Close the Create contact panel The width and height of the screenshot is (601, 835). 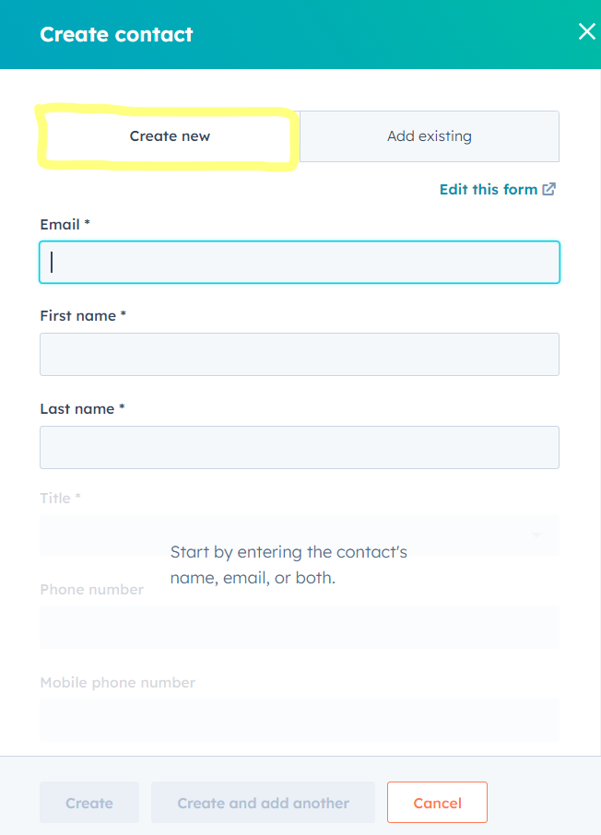click(586, 32)
